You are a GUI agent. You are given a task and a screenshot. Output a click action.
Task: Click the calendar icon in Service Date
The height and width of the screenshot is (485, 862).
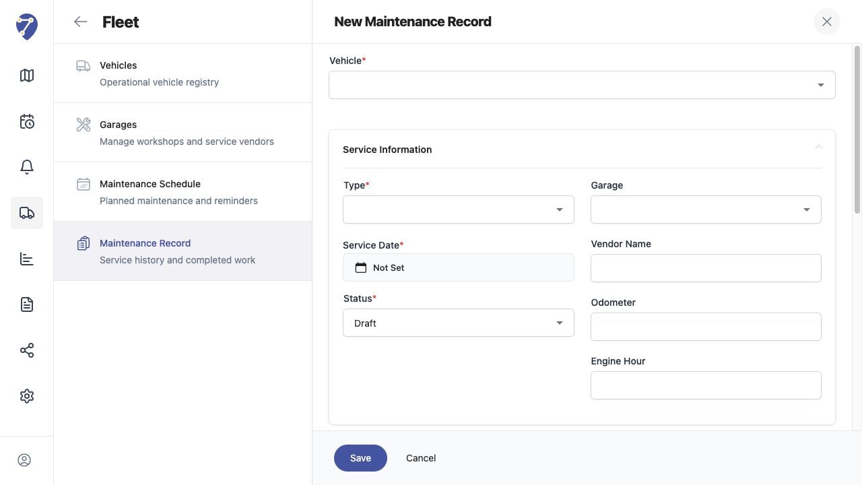click(x=361, y=267)
